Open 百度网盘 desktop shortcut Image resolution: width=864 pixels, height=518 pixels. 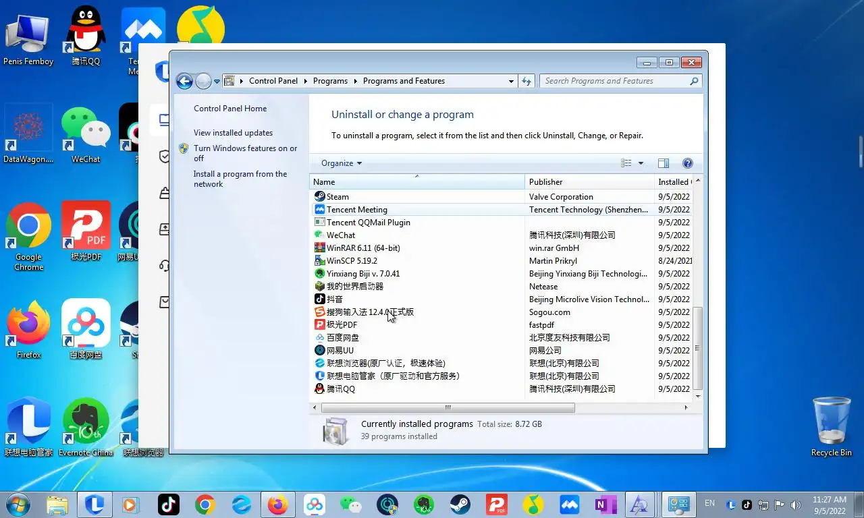[x=86, y=329]
